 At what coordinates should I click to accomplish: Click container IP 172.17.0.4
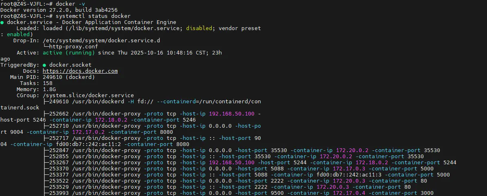[x=349, y=193]
